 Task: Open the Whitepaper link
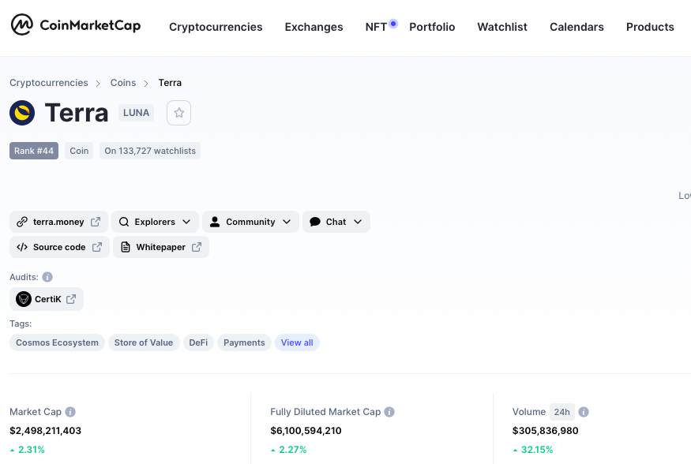(x=161, y=247)
